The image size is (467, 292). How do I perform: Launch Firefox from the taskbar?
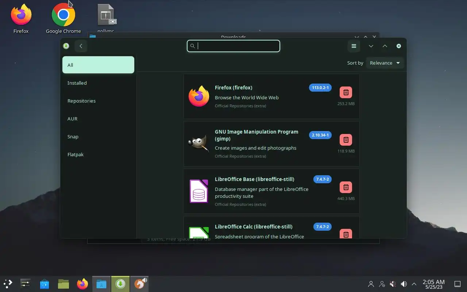click(82, 284)
